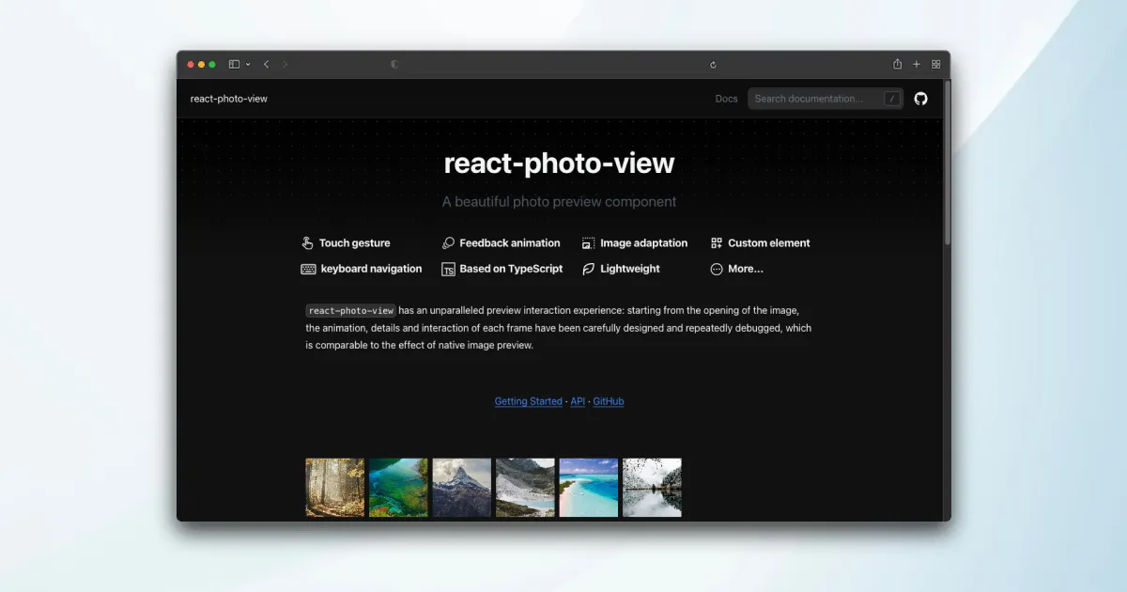The width and height of the screenshot is (1127, 592).
Task: Click the A beautiful photo preview component subtitle
Action: pyautogui.click(x=559, y=202)
